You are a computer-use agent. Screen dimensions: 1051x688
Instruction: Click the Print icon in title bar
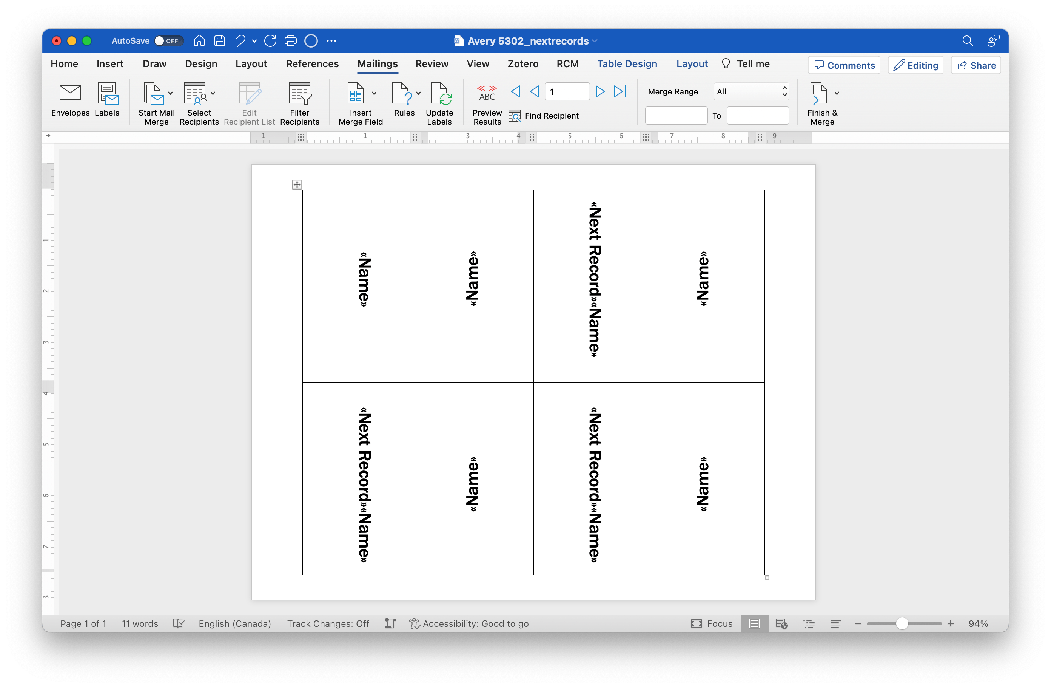click(291, 41)
